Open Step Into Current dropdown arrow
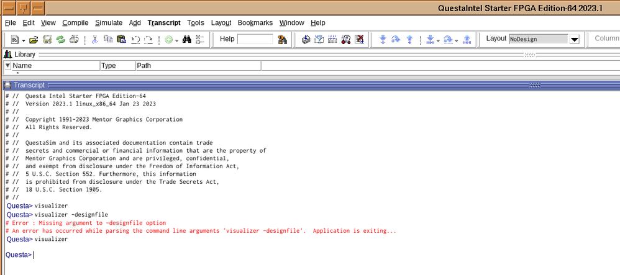Viewport: 620px width, 275px height. pos(439,40)
